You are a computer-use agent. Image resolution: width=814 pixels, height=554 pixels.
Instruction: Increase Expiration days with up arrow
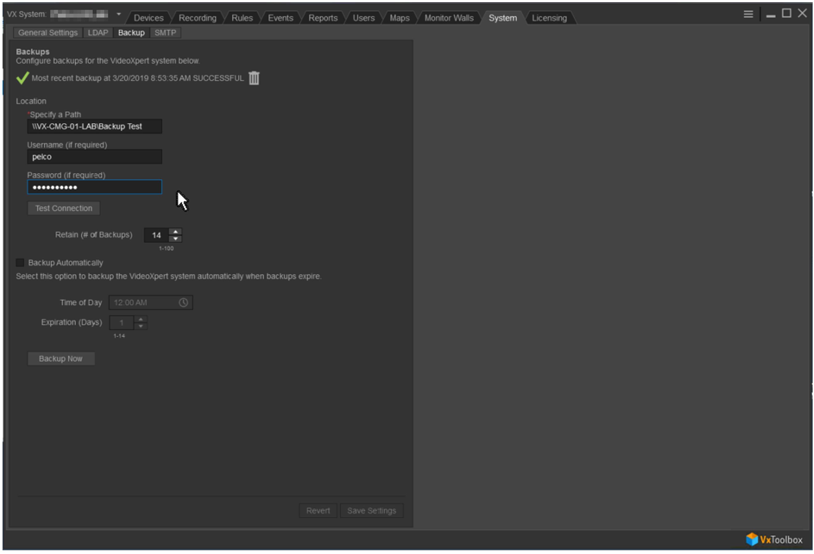click(141, 319)
